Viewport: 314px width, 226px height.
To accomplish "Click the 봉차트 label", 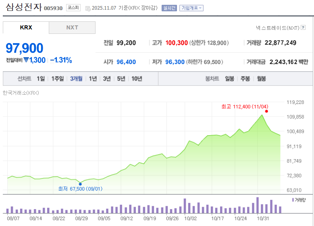I will pyautogui.click(x=212, y=79).
